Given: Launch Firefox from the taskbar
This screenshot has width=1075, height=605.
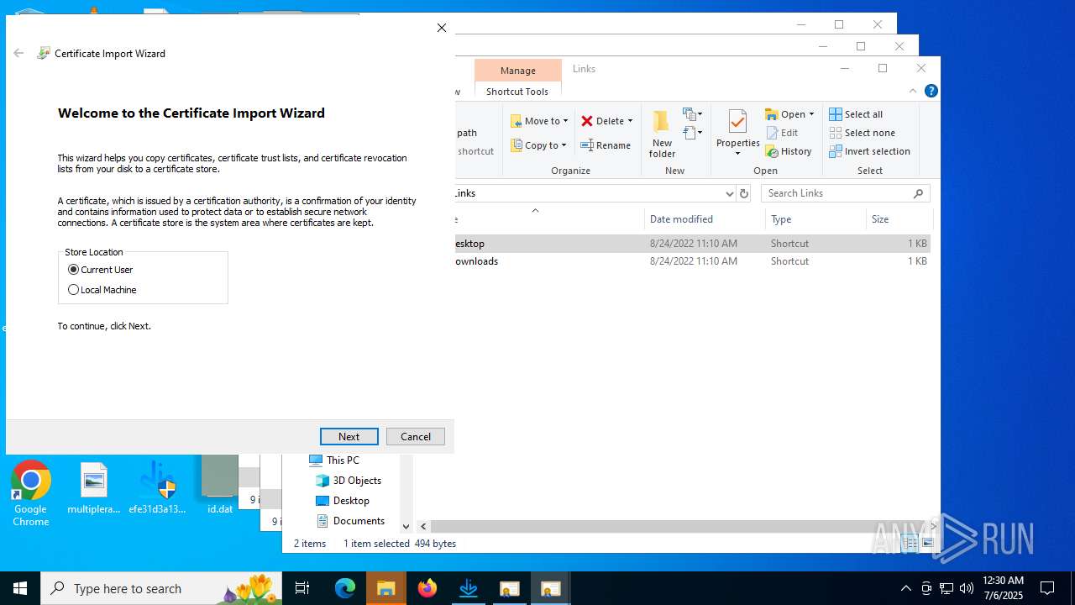Looking at the screenshot, I should click(427, 588).
